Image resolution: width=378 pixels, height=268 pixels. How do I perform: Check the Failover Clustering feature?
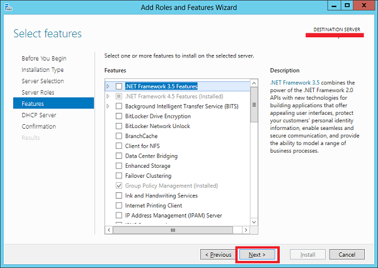pos(119,176)
